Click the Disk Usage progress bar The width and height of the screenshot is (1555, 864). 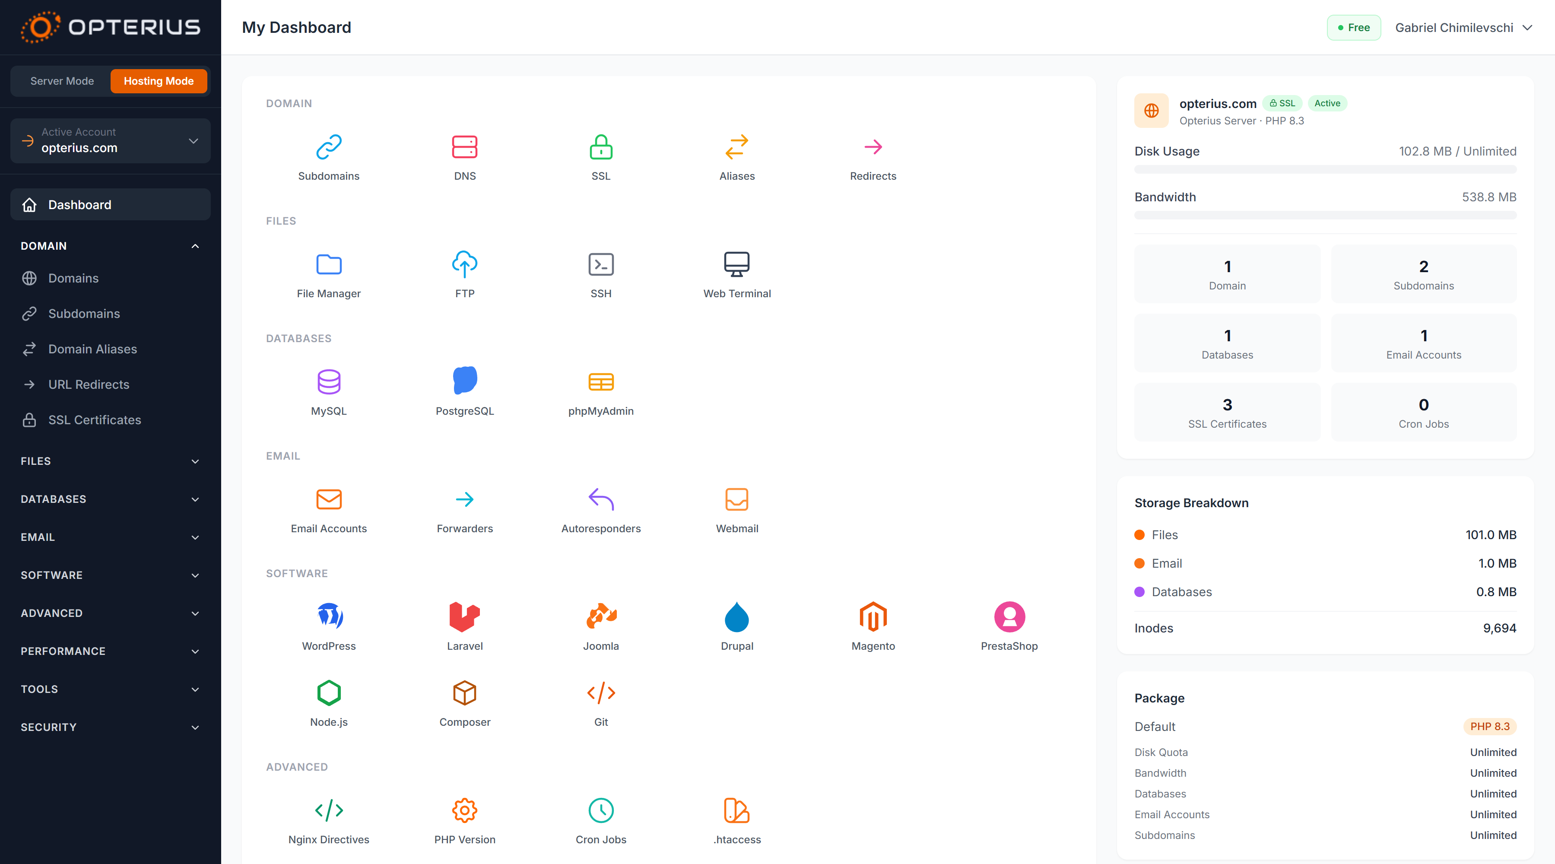[x=1325, y=170]
